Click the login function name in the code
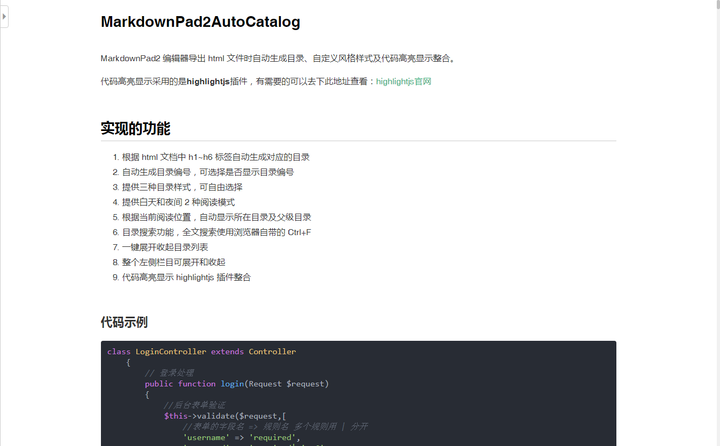720x446 pixels. pyautogui.click(x=232, y=384)
